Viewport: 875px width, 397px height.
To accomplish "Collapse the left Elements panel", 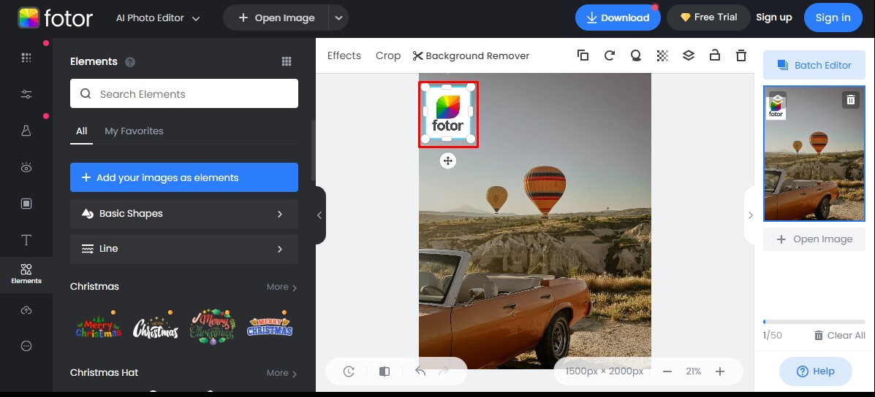I will point(319,215).
